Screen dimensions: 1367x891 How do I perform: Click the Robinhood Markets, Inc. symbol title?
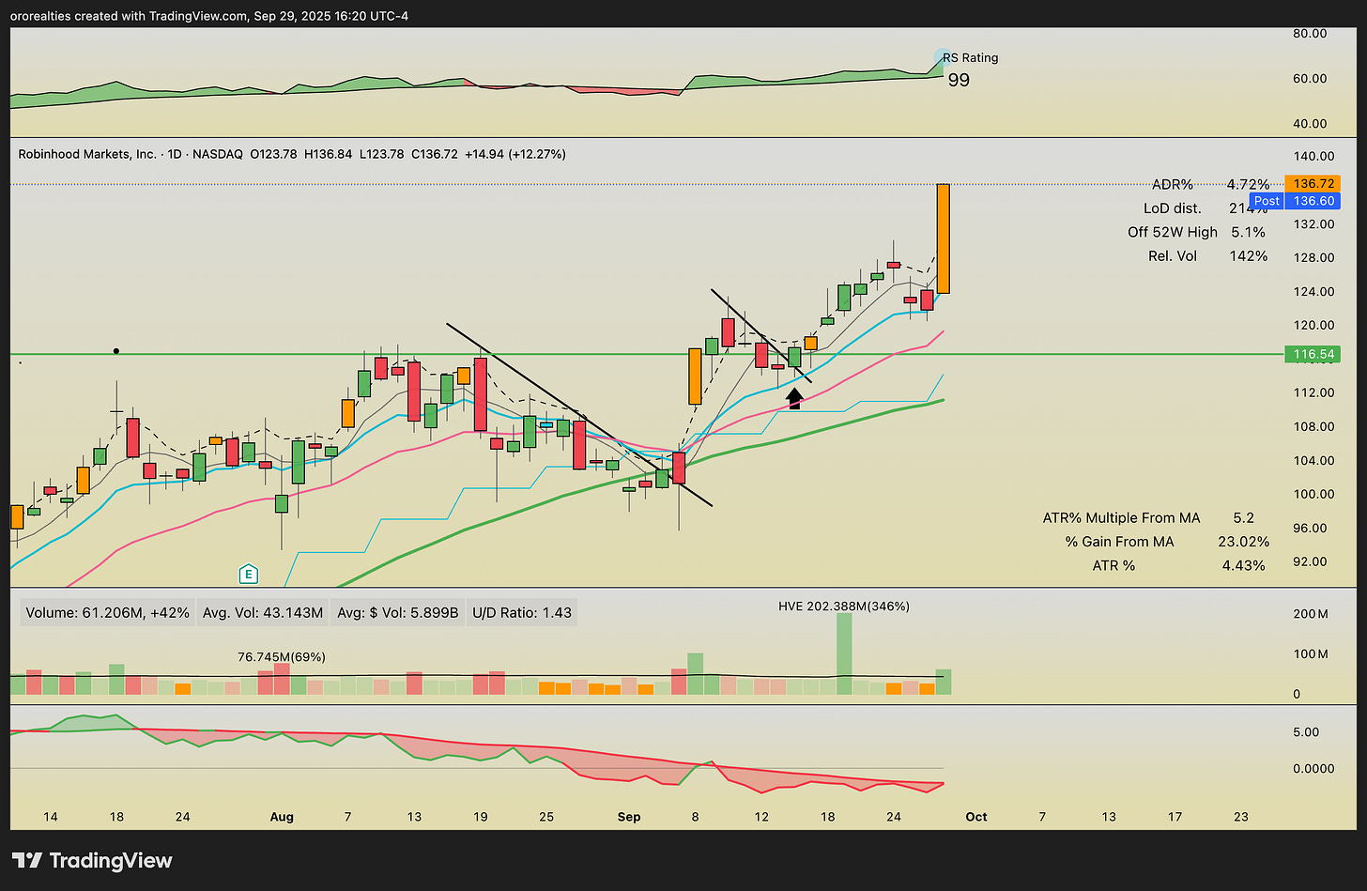coord(87,154)
